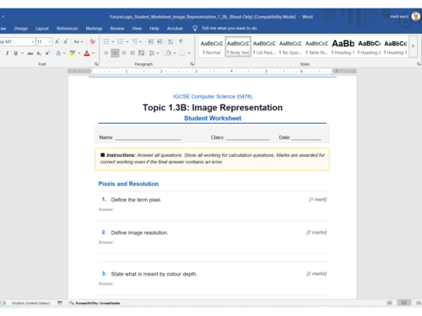The height and width of the screenshot is (316, 422).
Task: Toggle strikethrough formatting
Action: (x=30, y=53)
